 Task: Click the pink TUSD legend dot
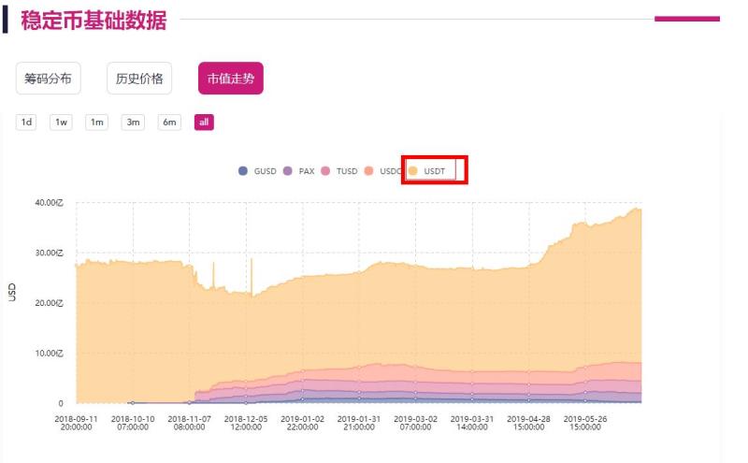coord(325,171)
